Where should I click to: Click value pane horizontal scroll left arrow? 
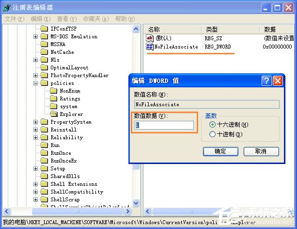coord(148,212)
